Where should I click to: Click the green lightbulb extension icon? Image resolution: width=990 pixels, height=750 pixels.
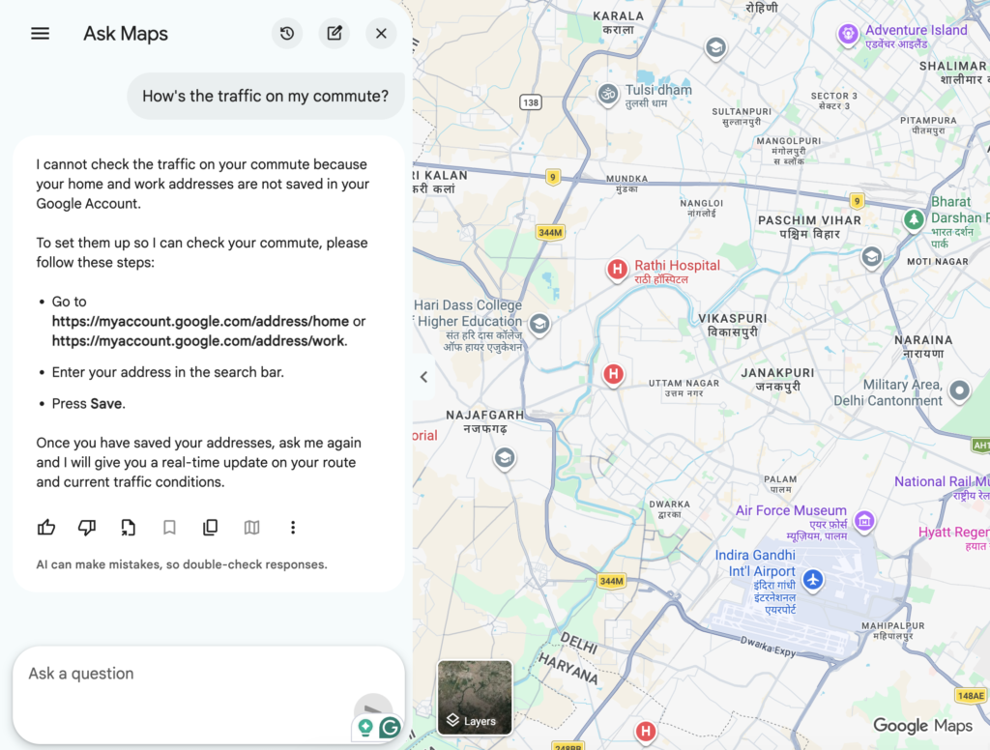click(x=364, y=728)
